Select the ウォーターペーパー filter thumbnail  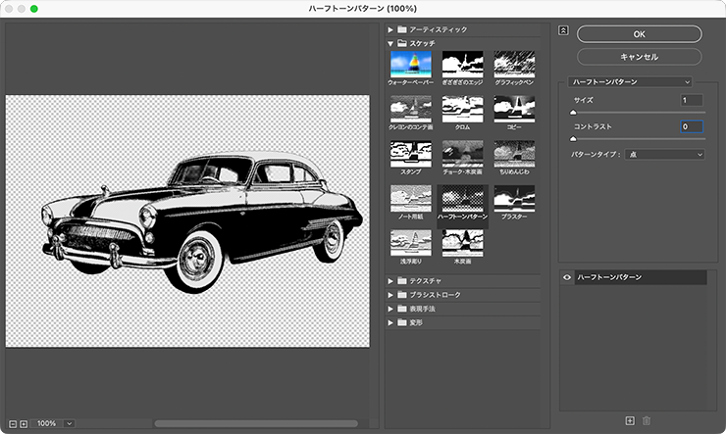[411, 64]
